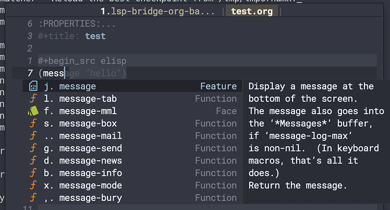Click 'message-log-max' in the documentation popup
The image size is (390, 210).
point(308,136)
